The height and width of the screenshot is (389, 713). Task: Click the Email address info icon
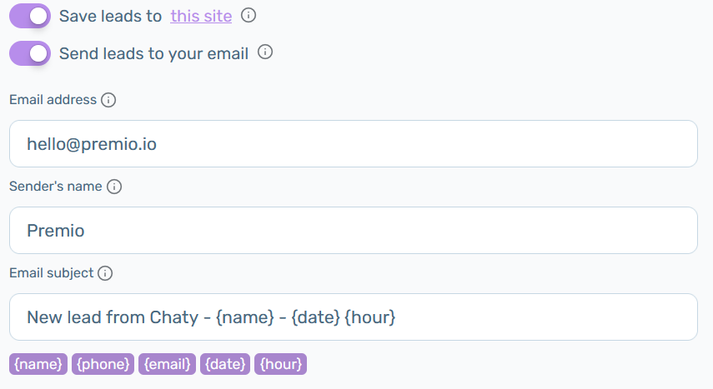108,100
